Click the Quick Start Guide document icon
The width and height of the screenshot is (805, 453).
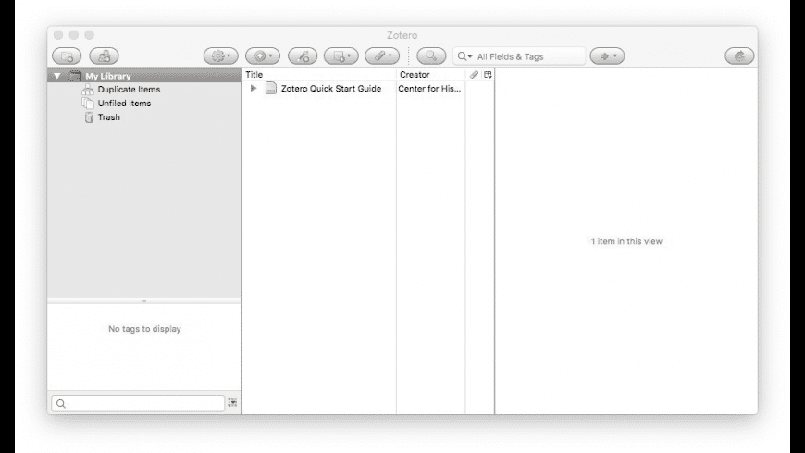click(x=271, y=88)
